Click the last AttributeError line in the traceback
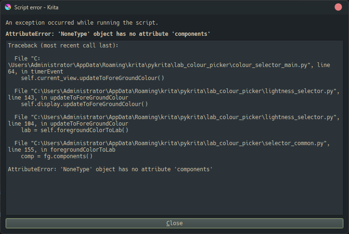 [110, 169]
